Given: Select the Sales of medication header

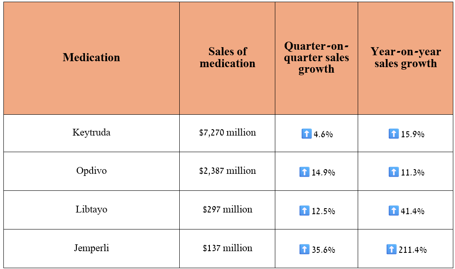Looking at the screenshot, I should click(x=227, y=57).
